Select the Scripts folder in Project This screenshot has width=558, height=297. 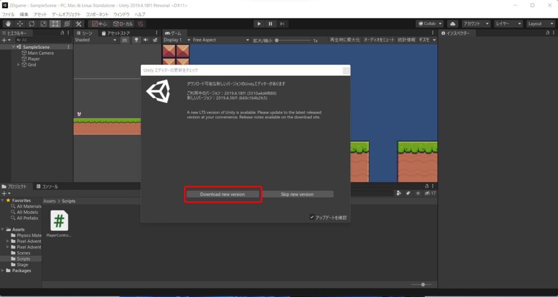23,259
